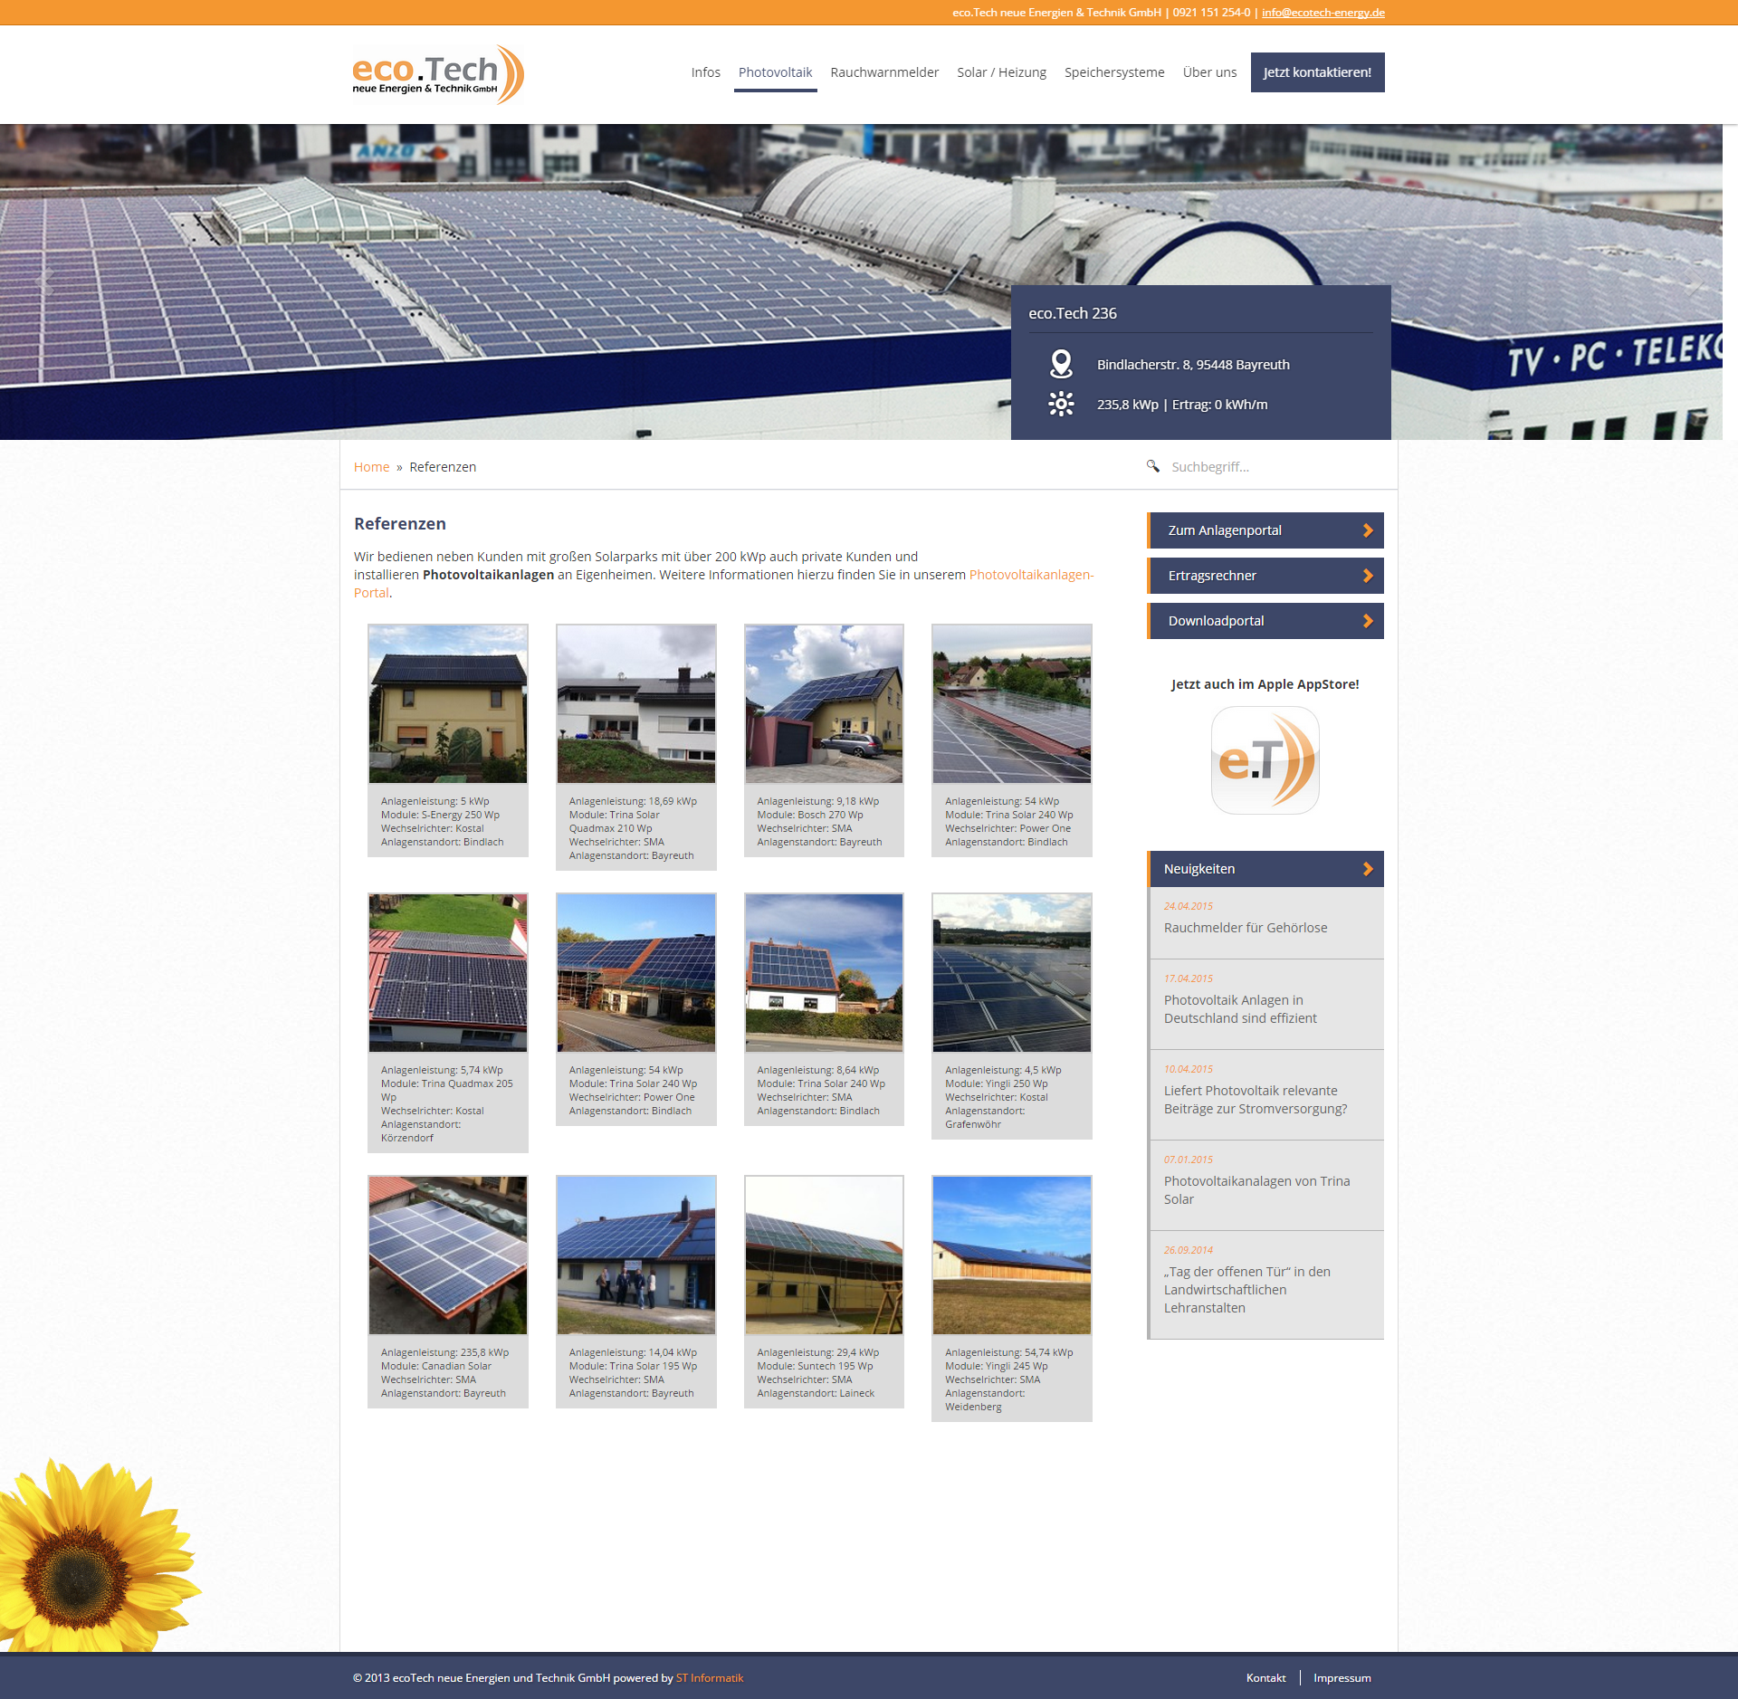Click the arrow on Zum Anlagenportal

1368,530
